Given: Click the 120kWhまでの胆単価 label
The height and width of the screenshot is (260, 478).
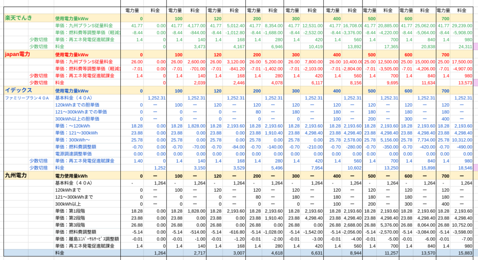Looking at the screenshot, I should [77, 105].
